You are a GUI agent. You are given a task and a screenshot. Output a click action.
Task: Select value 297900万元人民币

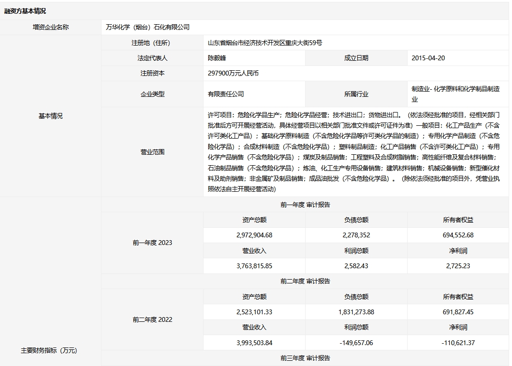coord(233,74)
